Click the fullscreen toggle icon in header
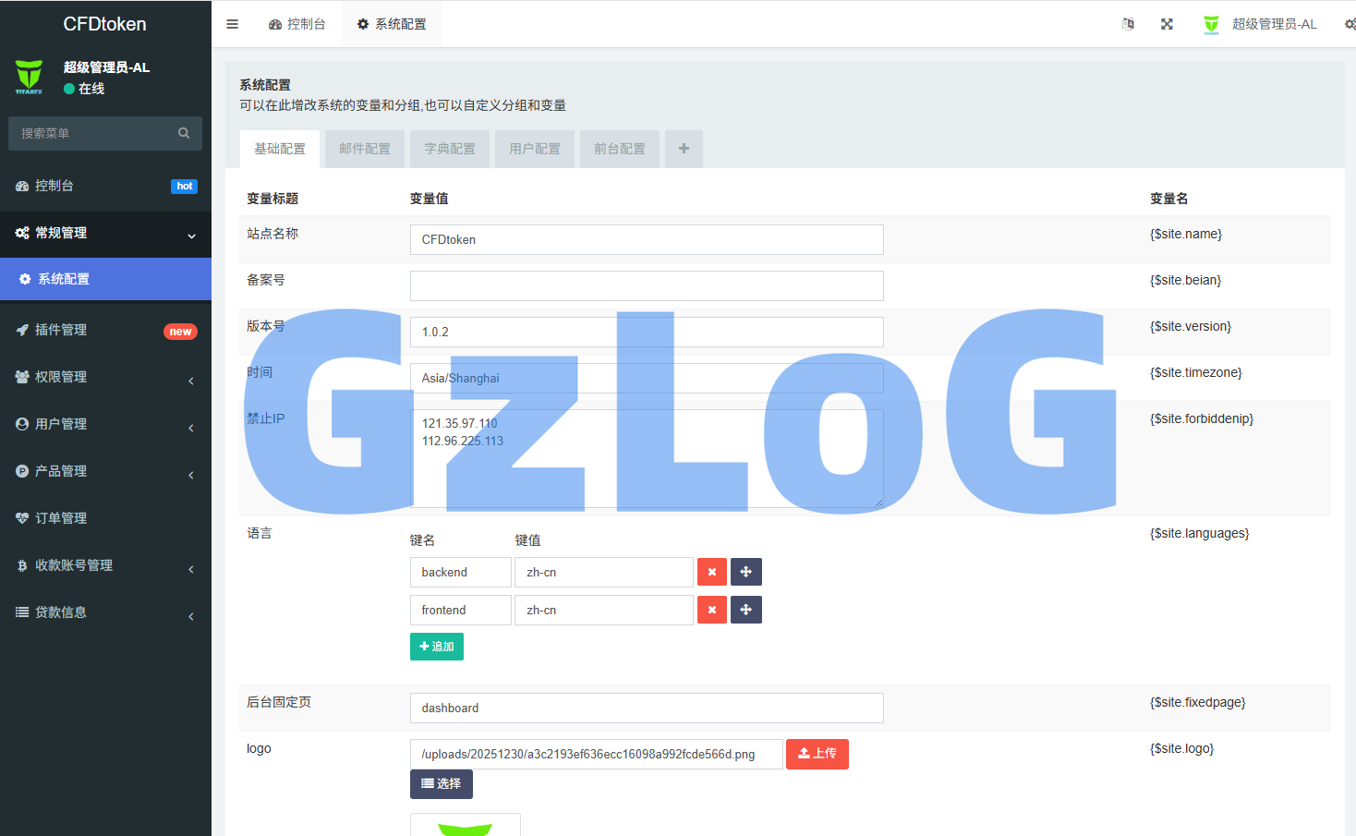The height and width of the screenshot is (836, 1356). (1167, 24)
